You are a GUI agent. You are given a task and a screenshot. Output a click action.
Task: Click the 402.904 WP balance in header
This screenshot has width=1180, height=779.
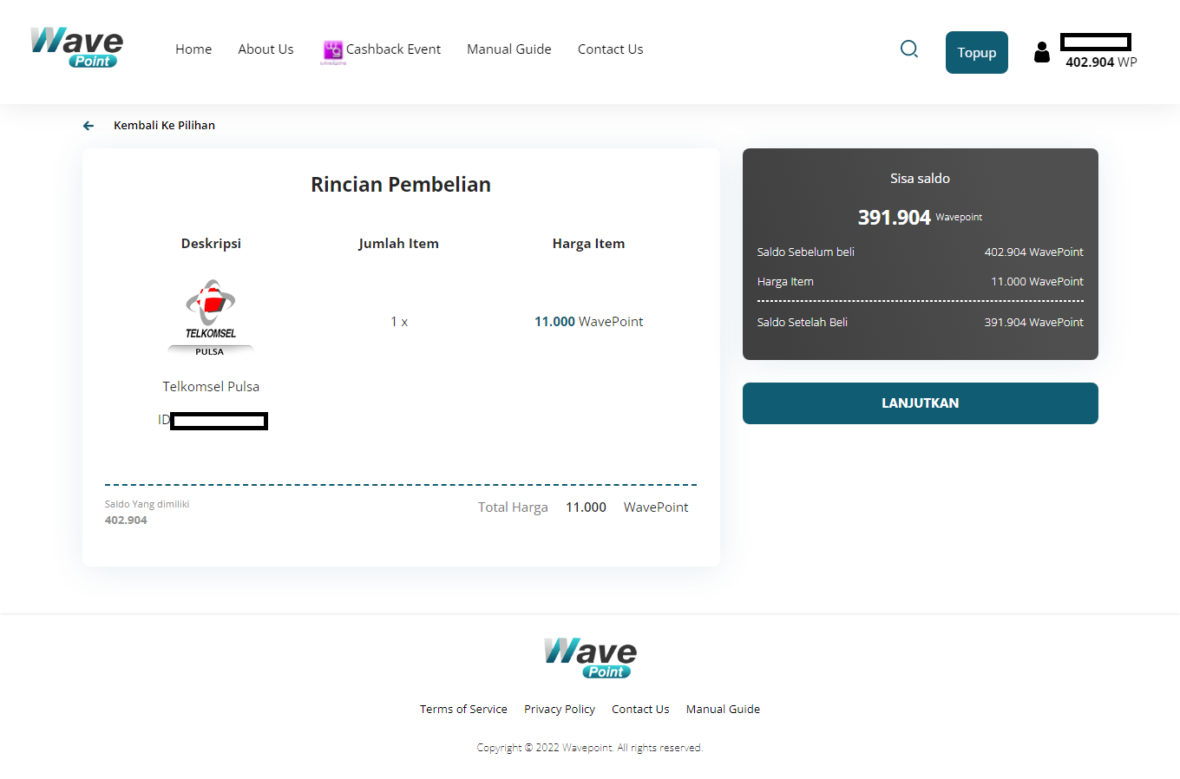(1100, 62)
